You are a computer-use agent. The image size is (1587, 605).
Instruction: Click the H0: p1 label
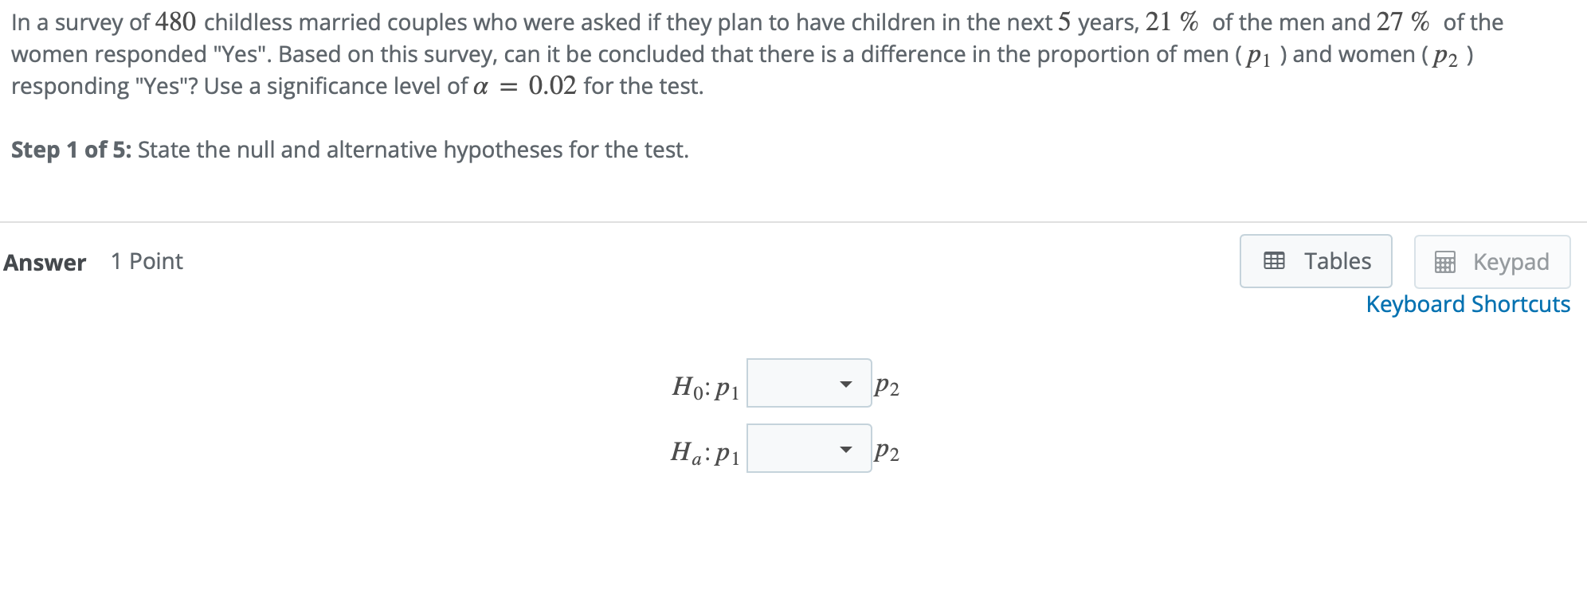pyautogui.click(x=706, y=388)
